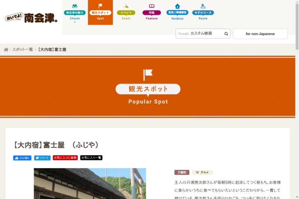Go to スポット一覧 breadcrumb link

tap(22, 50)
